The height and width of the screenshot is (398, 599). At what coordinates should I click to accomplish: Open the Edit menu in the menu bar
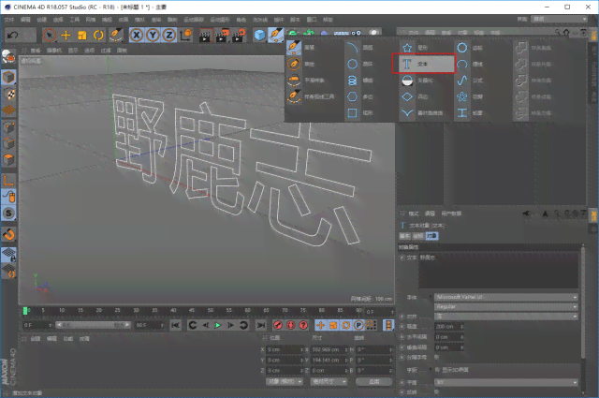pyautogui.click(x=25, y=20)
